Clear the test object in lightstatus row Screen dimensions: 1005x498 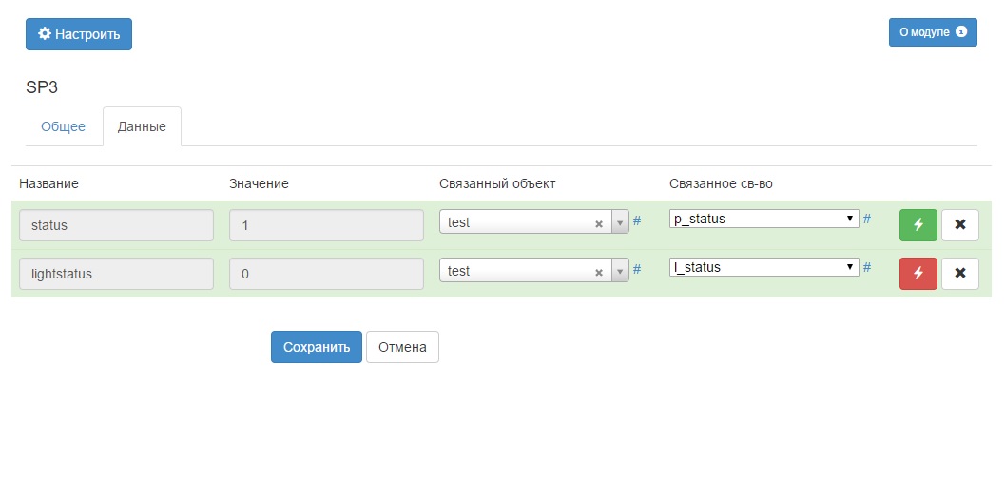click(x=599, y=272)
